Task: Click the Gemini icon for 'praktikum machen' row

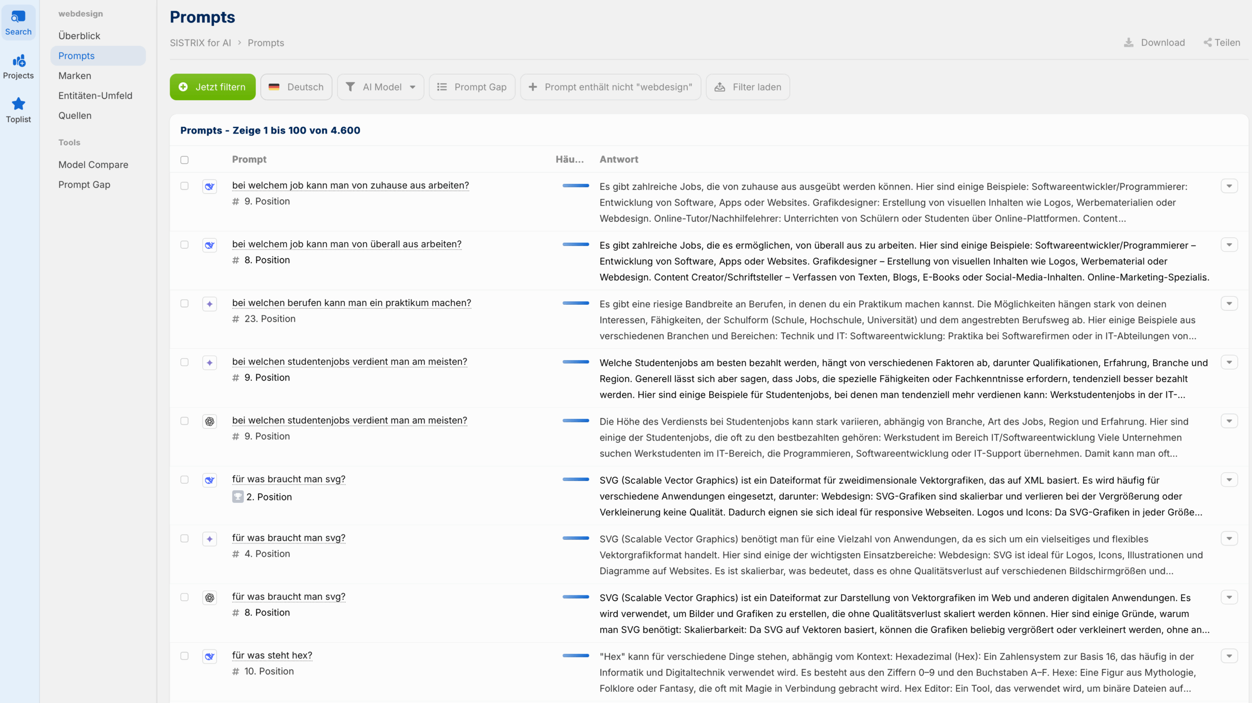Action: tap(210, 304)
